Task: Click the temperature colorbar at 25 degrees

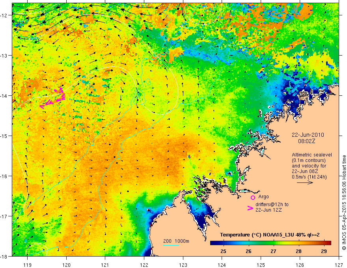Action: click(x=224, y=243)
